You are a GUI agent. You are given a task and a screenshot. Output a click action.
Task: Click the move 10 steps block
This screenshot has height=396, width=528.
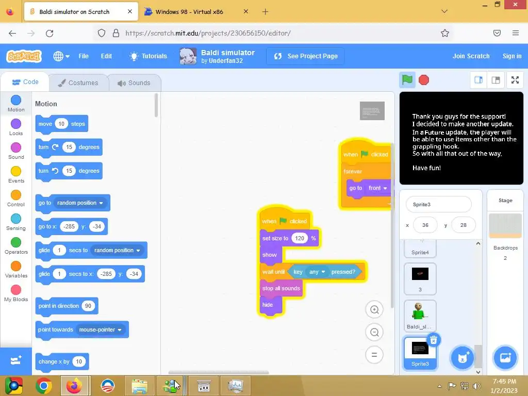pos(62,124)
